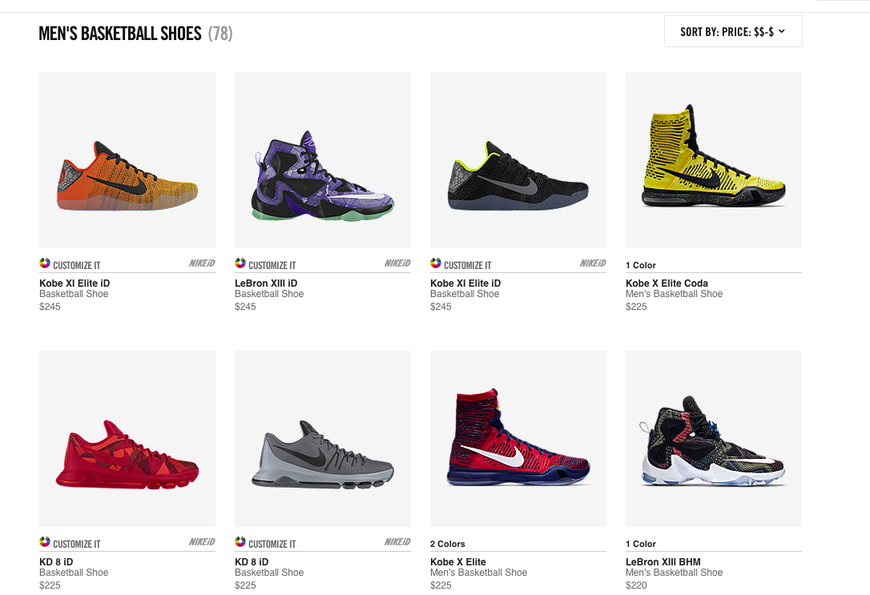Click Customize It under gray KD 8 iD
Image resolution: width=870 pixels, height=595 pixels.
coord(272,544)
